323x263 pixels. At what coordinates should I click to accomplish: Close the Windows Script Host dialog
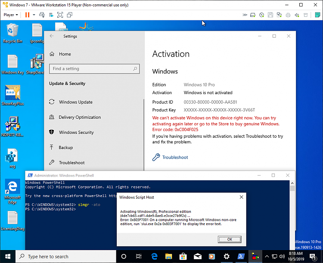click(x=241, y=197)
